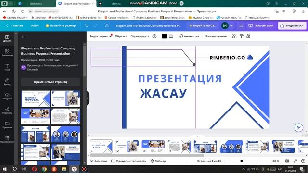Click the ПРЕЗЕНТАЦИЯ heading on the slide
Screen dimensions: 308x173
point(180,78)
